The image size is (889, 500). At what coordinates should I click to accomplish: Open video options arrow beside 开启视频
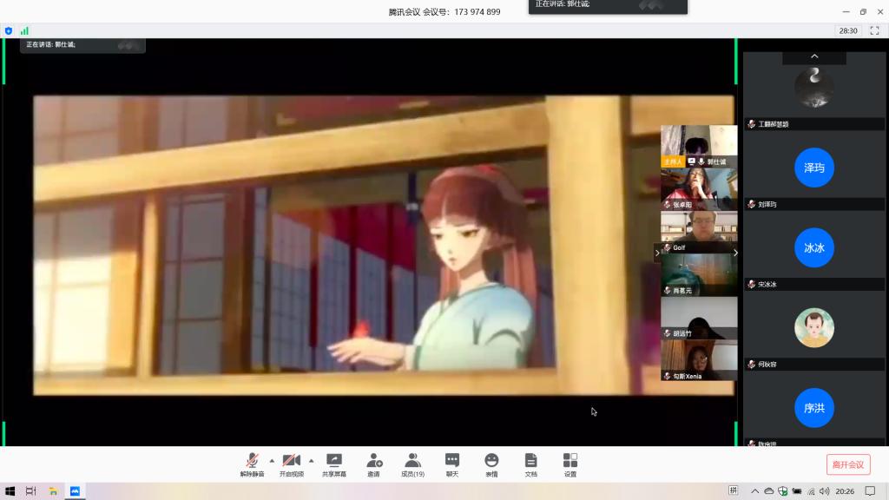[x=312, y=460]
